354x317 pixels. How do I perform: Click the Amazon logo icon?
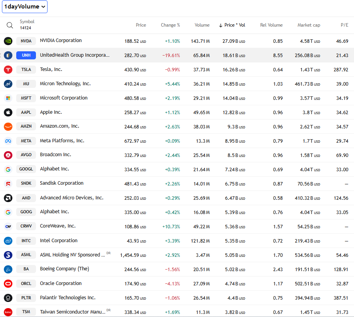8,126
